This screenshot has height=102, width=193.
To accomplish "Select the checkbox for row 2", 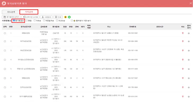I will (5, 41).
